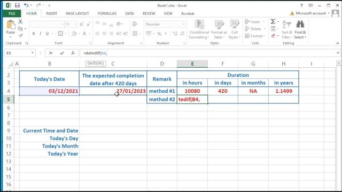This screenshot has height=192, width=342.
Task: Toggle Wrap Text in Alignment group
Action: pyautogui.click(x=135, y=24)
